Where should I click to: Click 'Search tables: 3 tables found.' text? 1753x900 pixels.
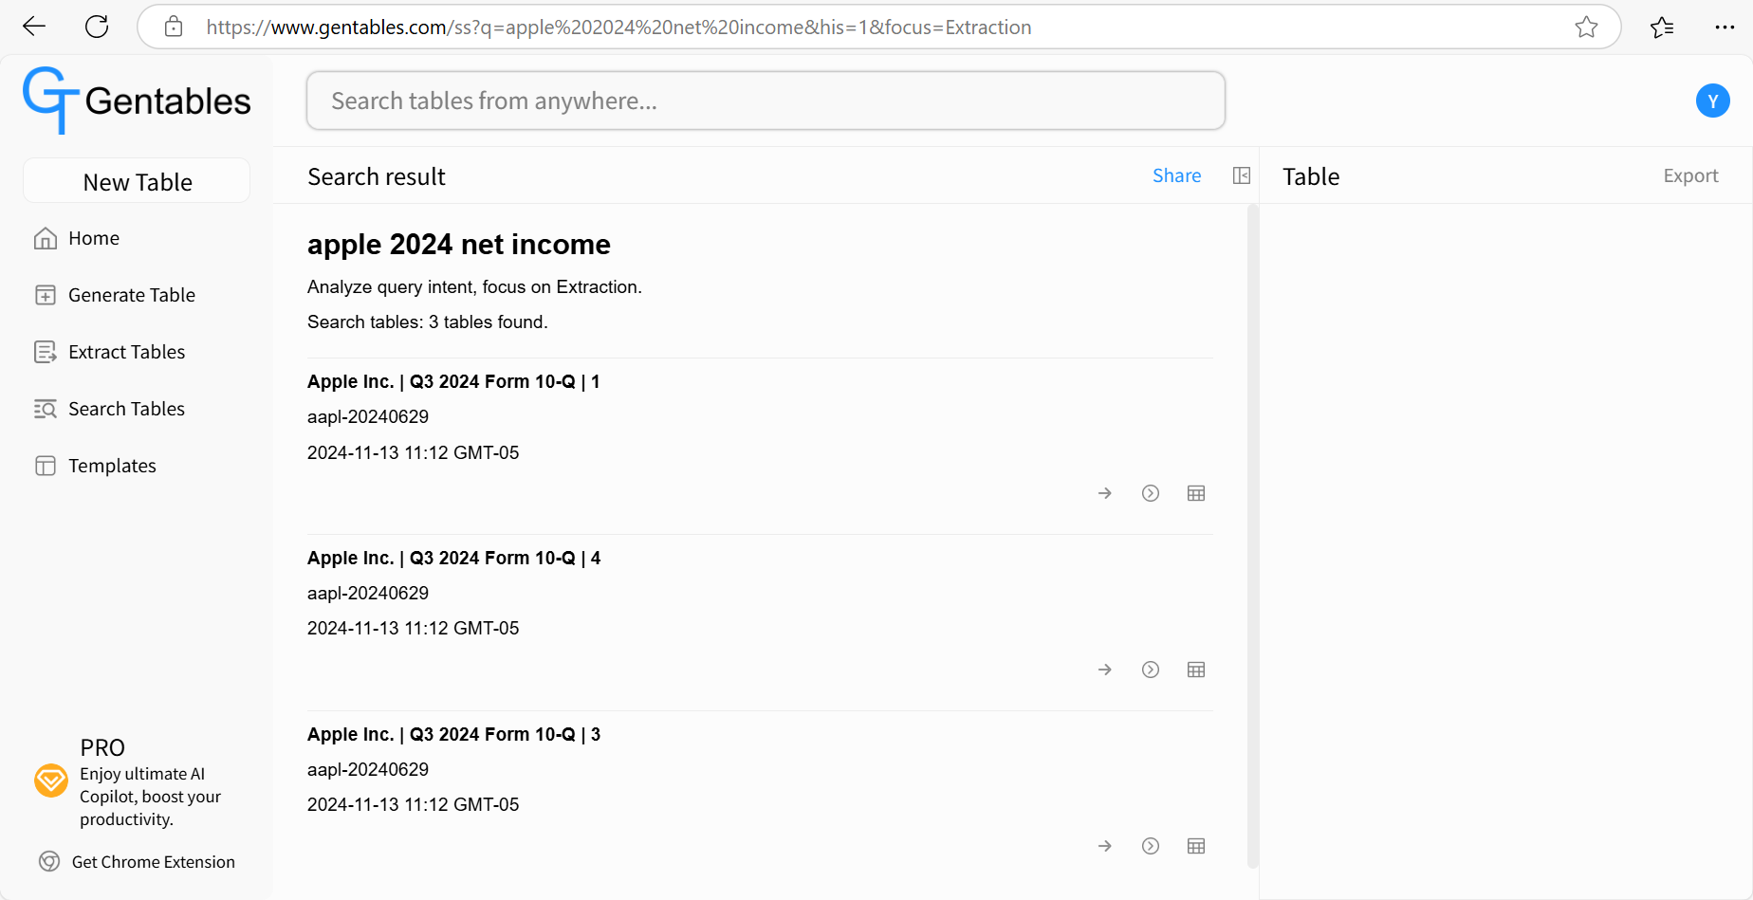427,321
